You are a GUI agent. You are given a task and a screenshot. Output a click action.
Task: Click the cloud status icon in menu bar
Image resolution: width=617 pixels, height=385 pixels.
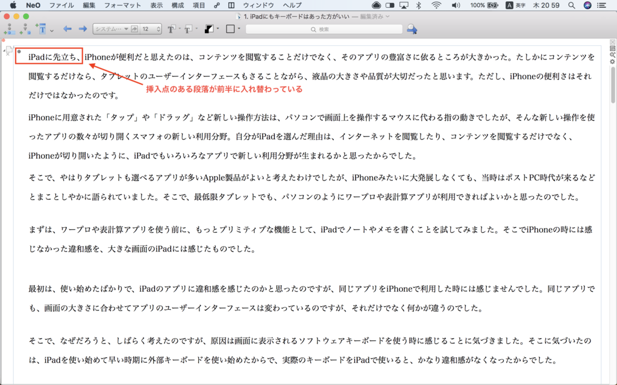(376, 5)
